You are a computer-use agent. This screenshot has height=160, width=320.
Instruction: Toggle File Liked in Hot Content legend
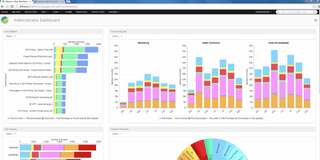[48, 118]
